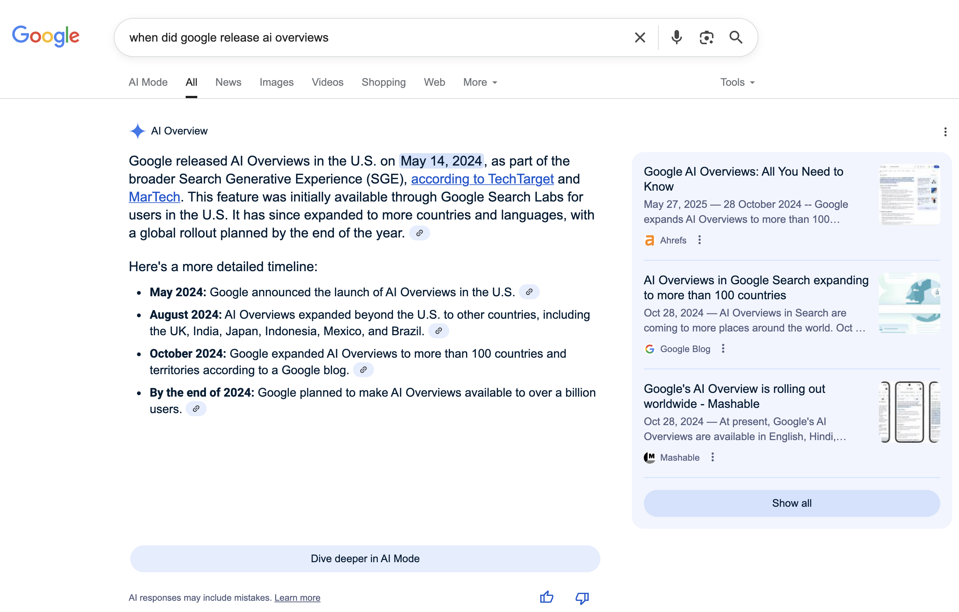The width and height of the screenshot is (959, 612).
Task: Open the Images tab
Action: 276,82
